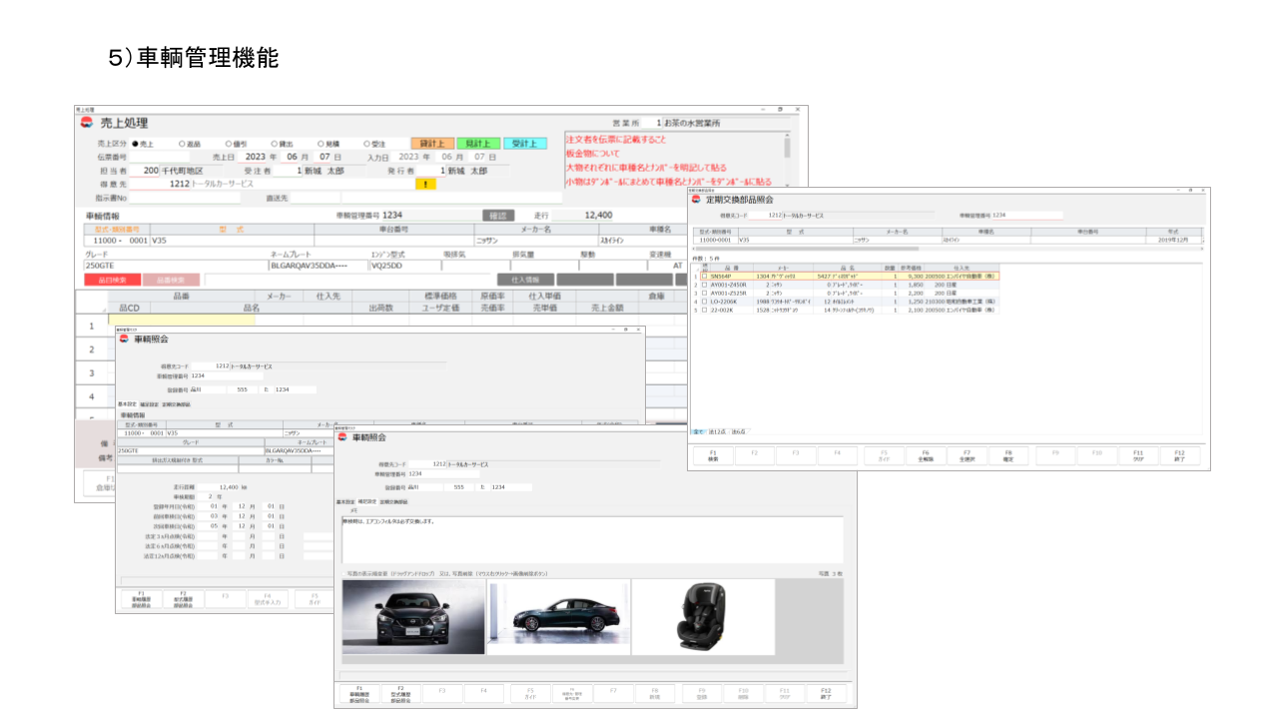Click the 2019年12月 年式 cell

pyautogui.click(x=1174, y=240)
